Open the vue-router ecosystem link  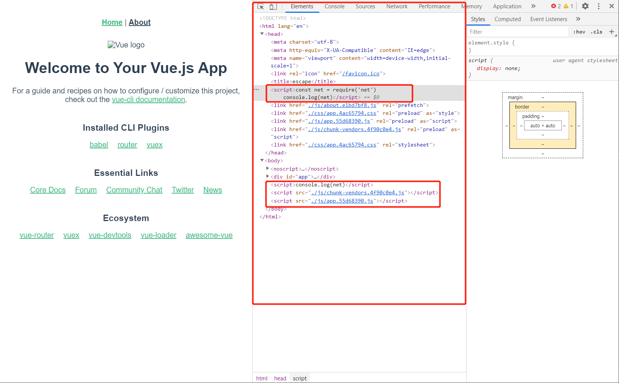pos(37,235)
